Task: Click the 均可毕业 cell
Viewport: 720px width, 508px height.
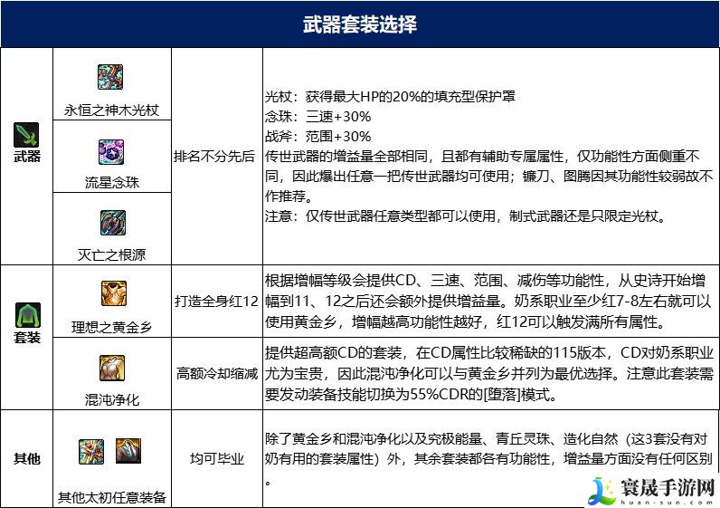Action: point(217,459)
